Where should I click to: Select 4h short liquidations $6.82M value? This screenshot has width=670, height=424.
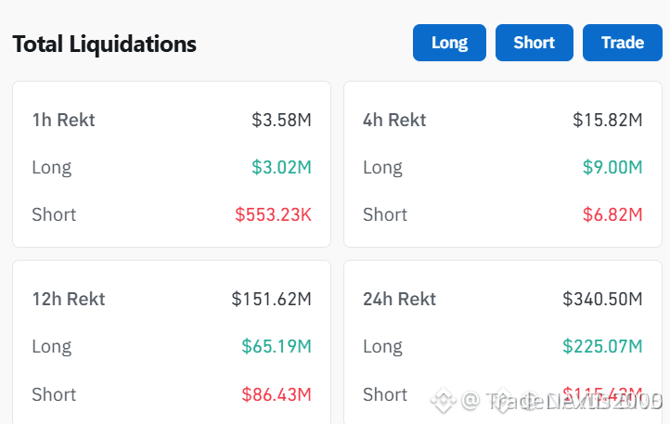point(612,214)
